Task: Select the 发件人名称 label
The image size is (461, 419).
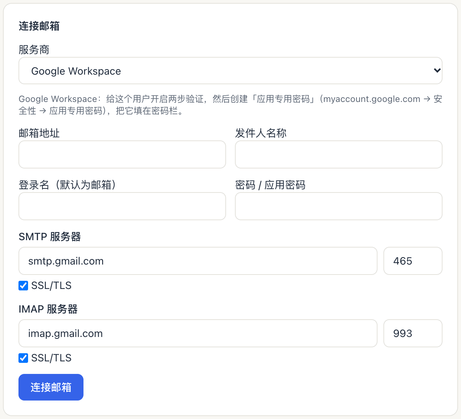Action: tap(261, 133)
